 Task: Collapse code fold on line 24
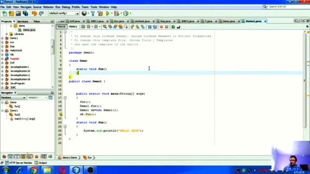pos(65,126)
